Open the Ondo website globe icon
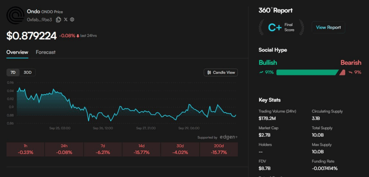This screenshot has width=369, height=177. point(72,19)
